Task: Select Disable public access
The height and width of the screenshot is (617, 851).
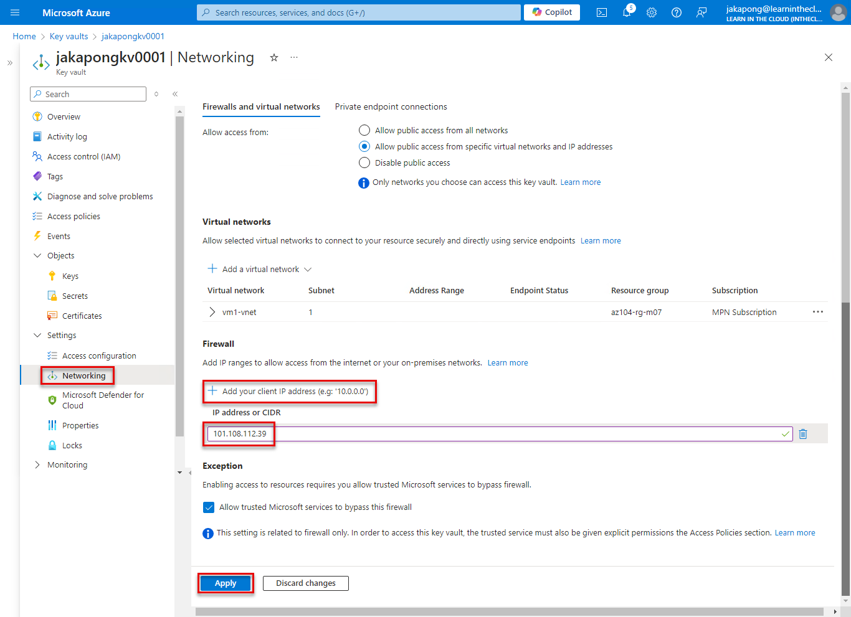Action: (x=364, y=162)
